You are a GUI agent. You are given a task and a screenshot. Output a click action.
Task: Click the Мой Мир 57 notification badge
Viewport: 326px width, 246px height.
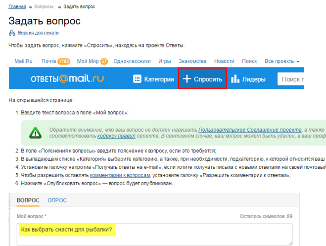click(x=104, y=61)
